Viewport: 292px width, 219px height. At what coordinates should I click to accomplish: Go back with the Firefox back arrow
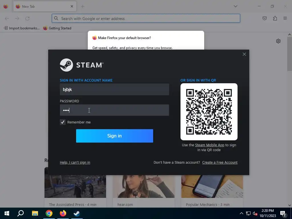coord(7,19)
